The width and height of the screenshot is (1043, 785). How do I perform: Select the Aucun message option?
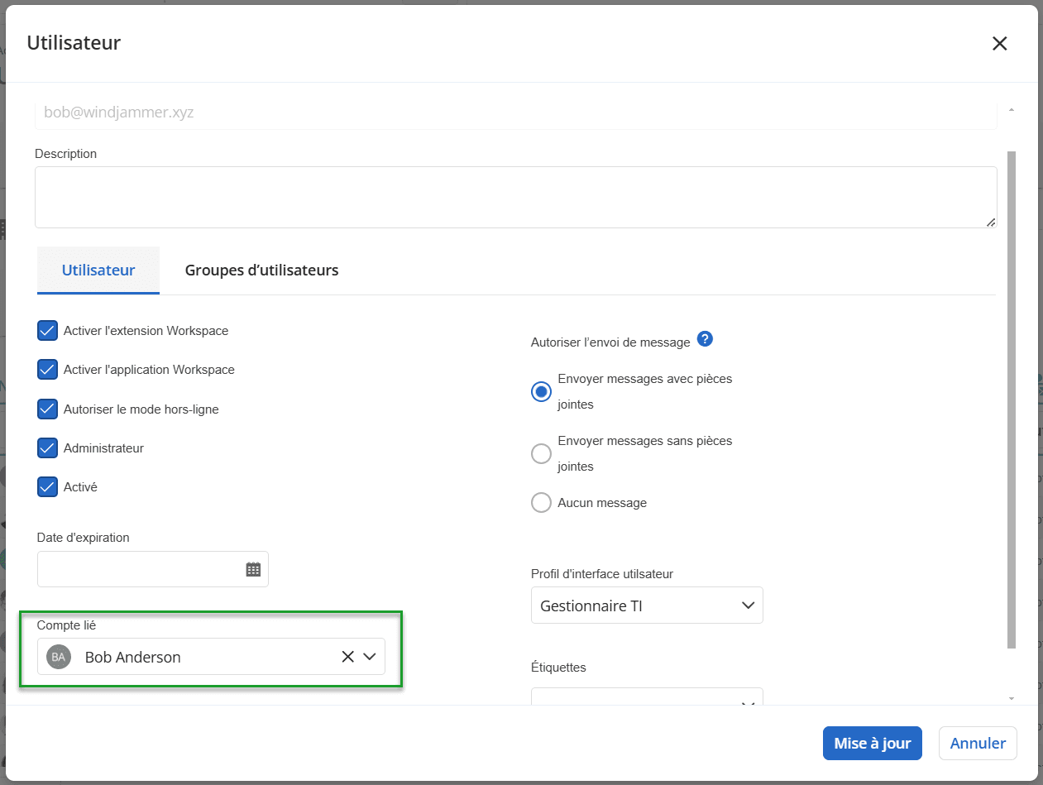(541, 503)
